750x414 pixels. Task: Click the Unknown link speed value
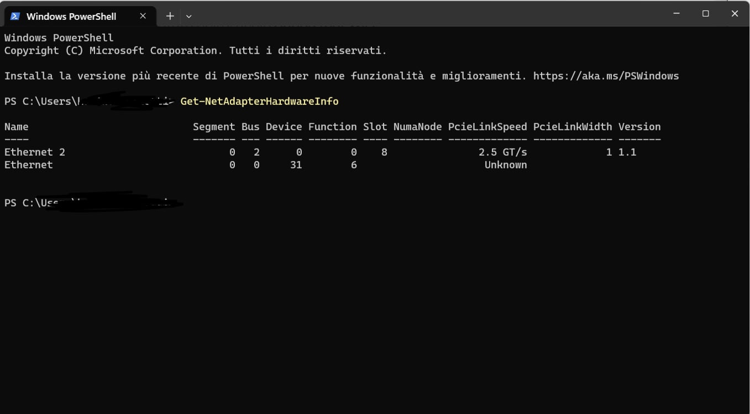pyautogui.click(x=506, y=165)
